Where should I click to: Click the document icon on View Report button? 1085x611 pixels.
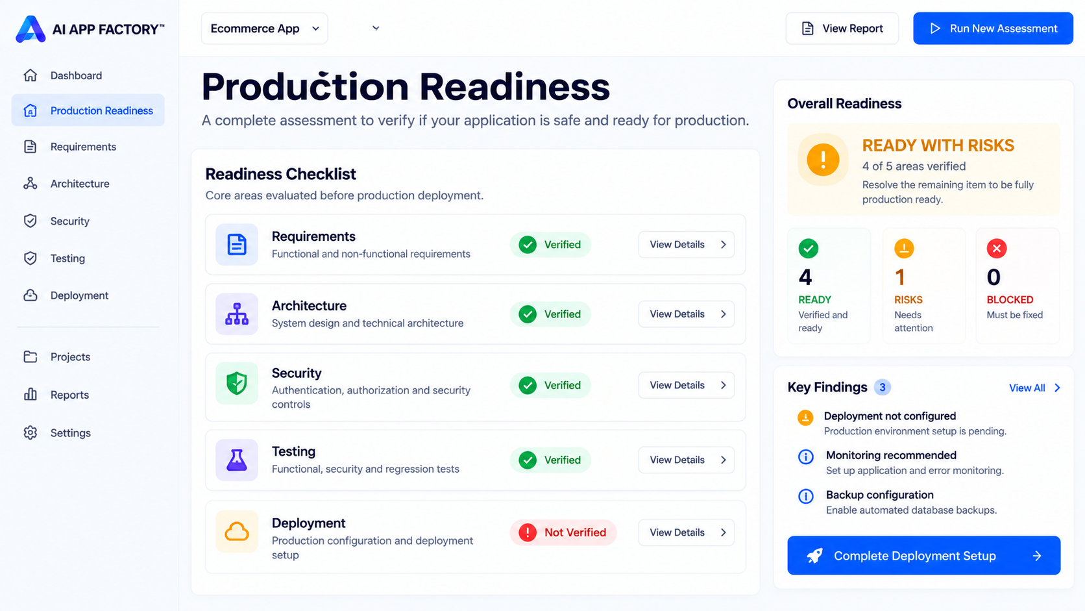click(x=808, y=29)
